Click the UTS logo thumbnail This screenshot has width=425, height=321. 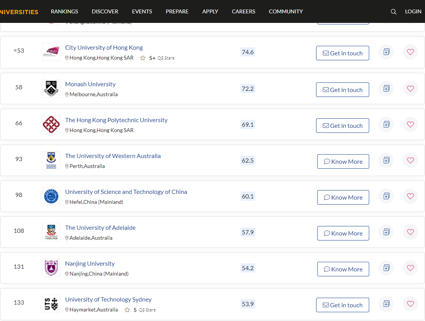pos(51,304)
